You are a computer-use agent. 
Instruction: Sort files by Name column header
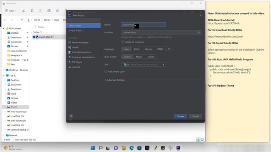[x=41, y=27]
